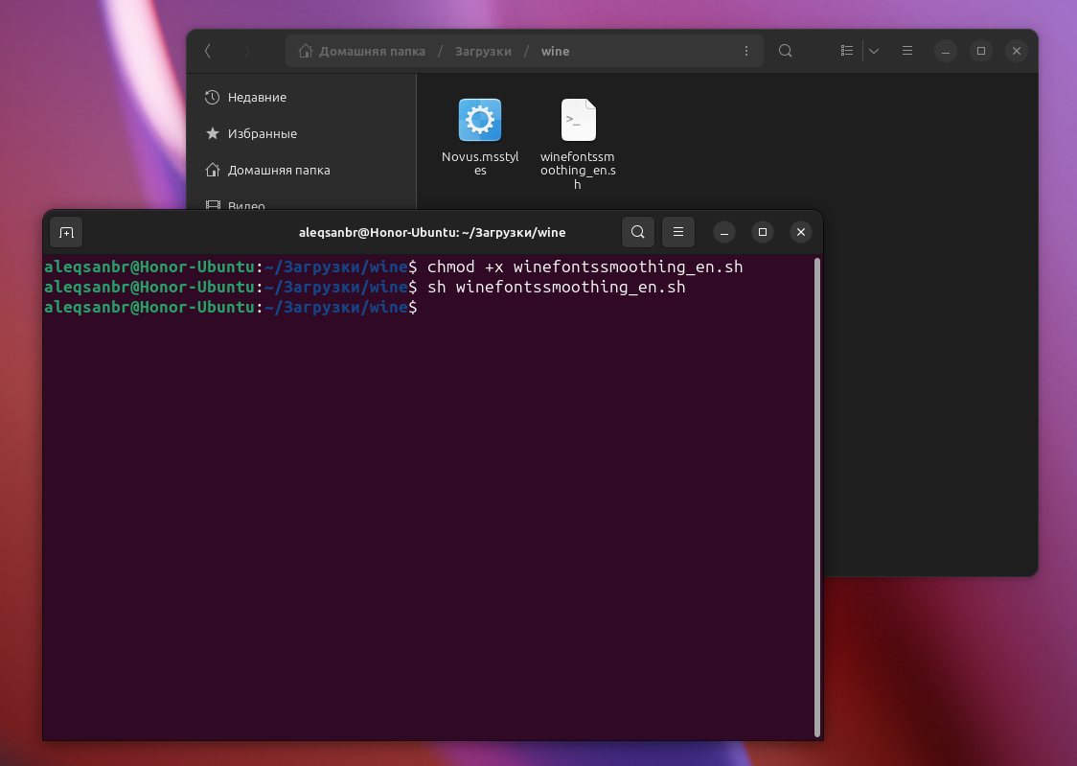Image resolution: width=1077 pixels, height=766 pixels.
Task: Navigate to Домашняя папка in path bar
Action: [x=363, y=52]
